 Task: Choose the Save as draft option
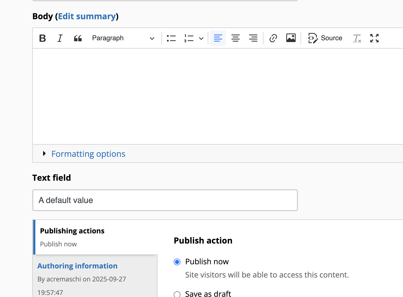coord(177,294)
